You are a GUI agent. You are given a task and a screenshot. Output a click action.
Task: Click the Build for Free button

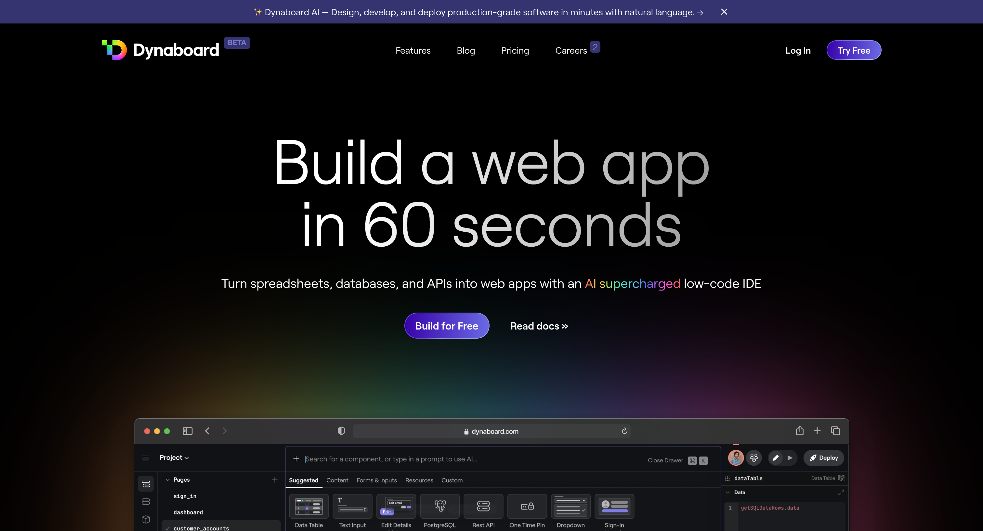446,326
